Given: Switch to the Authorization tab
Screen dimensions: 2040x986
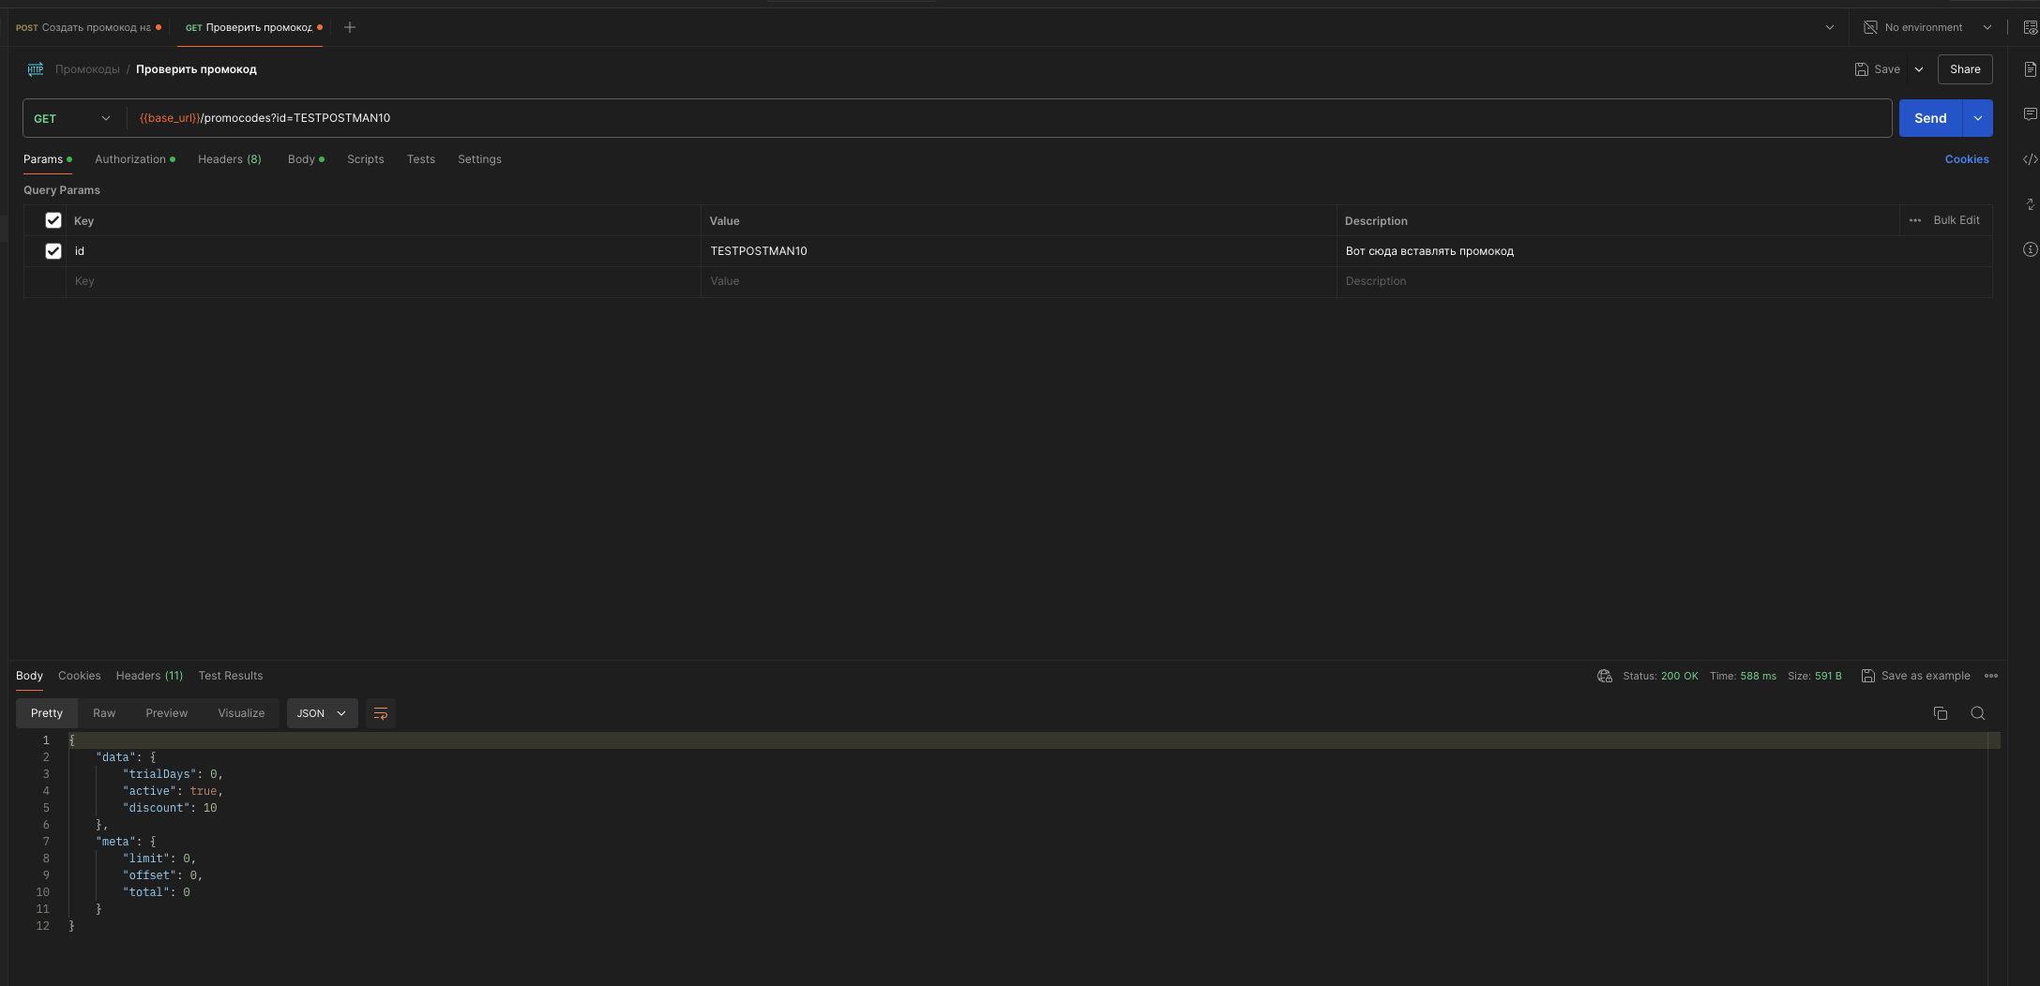Looking at the screenshot, I should (x=130, y=159).
